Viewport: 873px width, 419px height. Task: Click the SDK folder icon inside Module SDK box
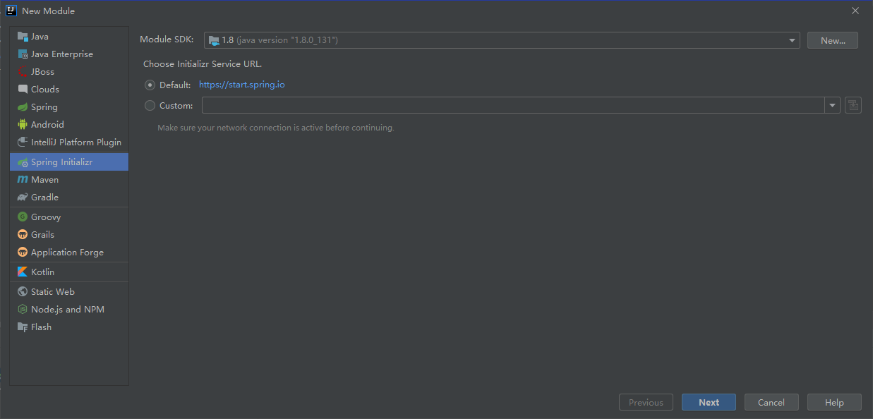(214, 40)
